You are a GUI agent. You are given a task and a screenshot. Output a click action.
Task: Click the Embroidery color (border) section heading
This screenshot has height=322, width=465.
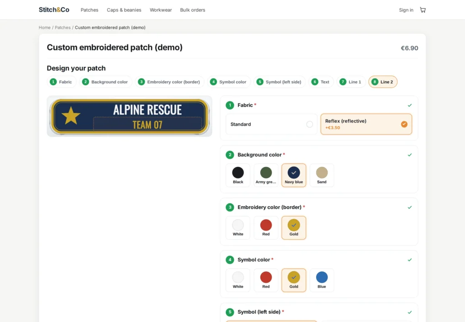tap(269, 207)
